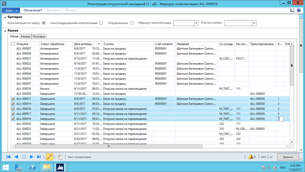305x172 pixels.
Task: Toggle Комплектация по заказу checkbox
Action: 44,23
